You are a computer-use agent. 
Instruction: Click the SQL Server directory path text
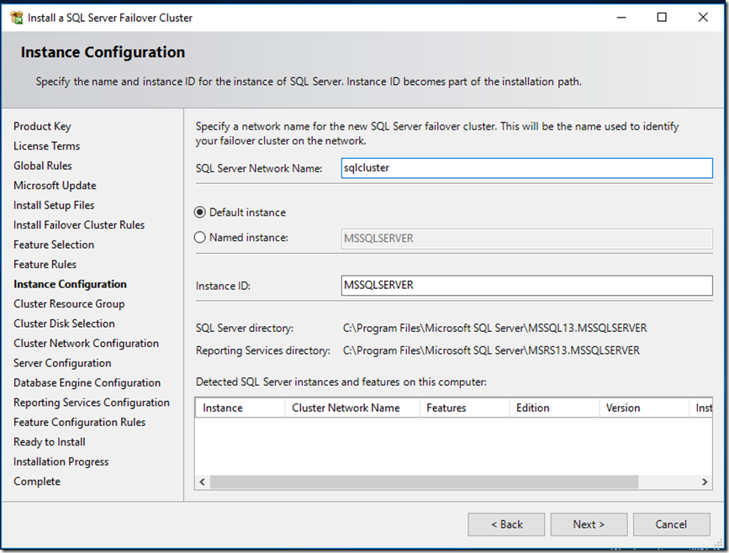[x=494, y=328]
